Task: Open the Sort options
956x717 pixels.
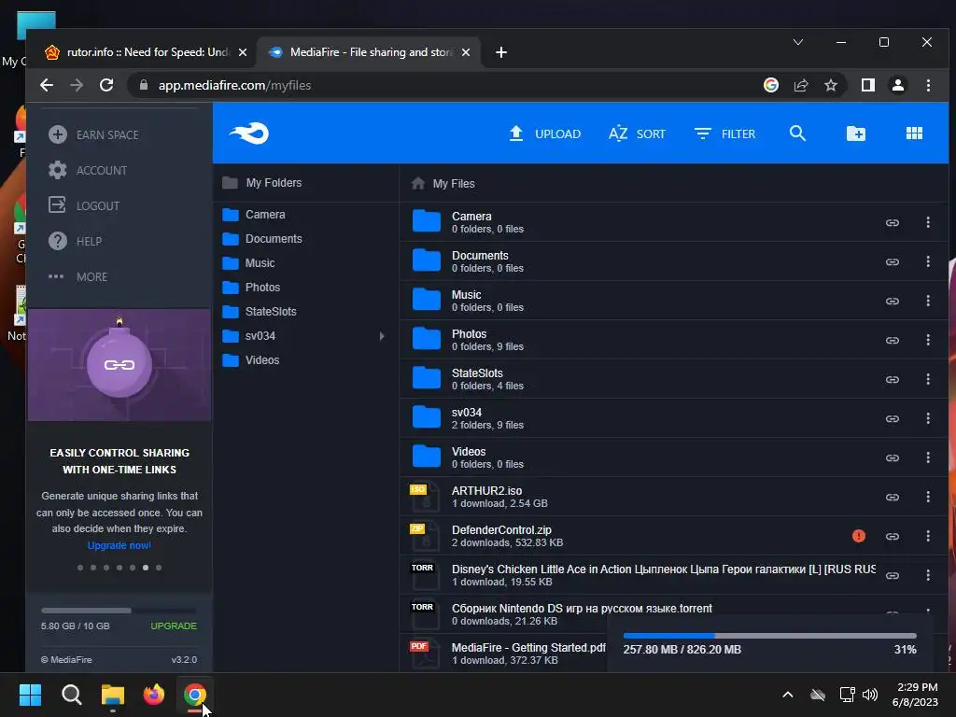Action: tap(637, 134)
